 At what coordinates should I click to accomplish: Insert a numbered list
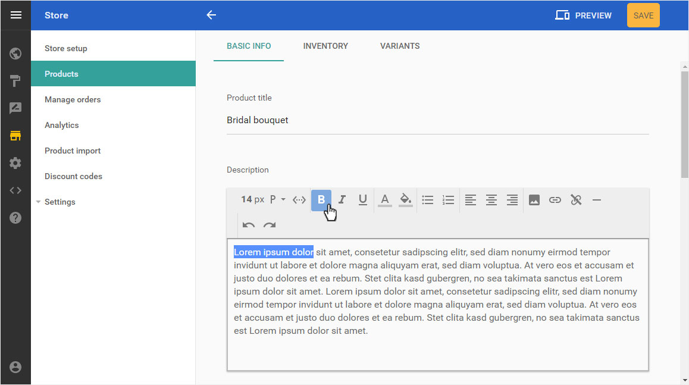pos(448,200)
